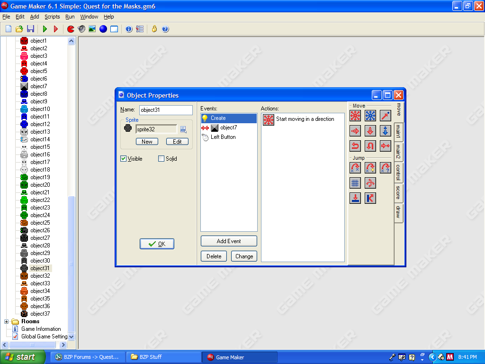Select the Jump to Start action
The width and height of the screenshot is (485, 364).
pos(370,168)
